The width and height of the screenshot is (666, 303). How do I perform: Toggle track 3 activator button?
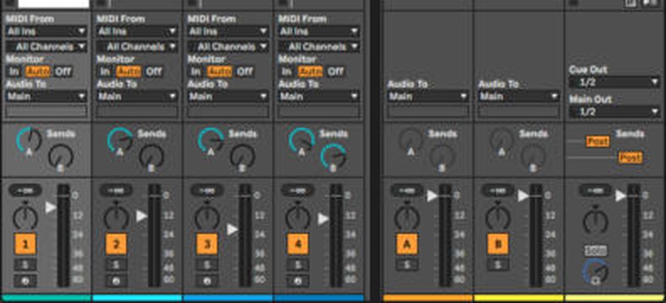tap(207, 244)
